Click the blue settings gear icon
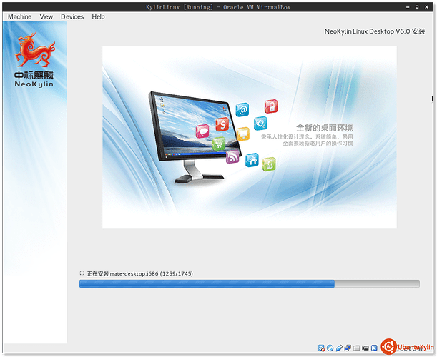 (x=260, y=123)
